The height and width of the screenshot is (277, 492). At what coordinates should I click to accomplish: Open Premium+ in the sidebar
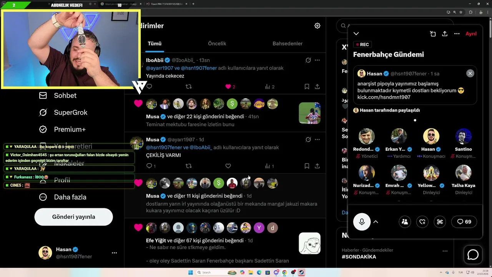62,129
